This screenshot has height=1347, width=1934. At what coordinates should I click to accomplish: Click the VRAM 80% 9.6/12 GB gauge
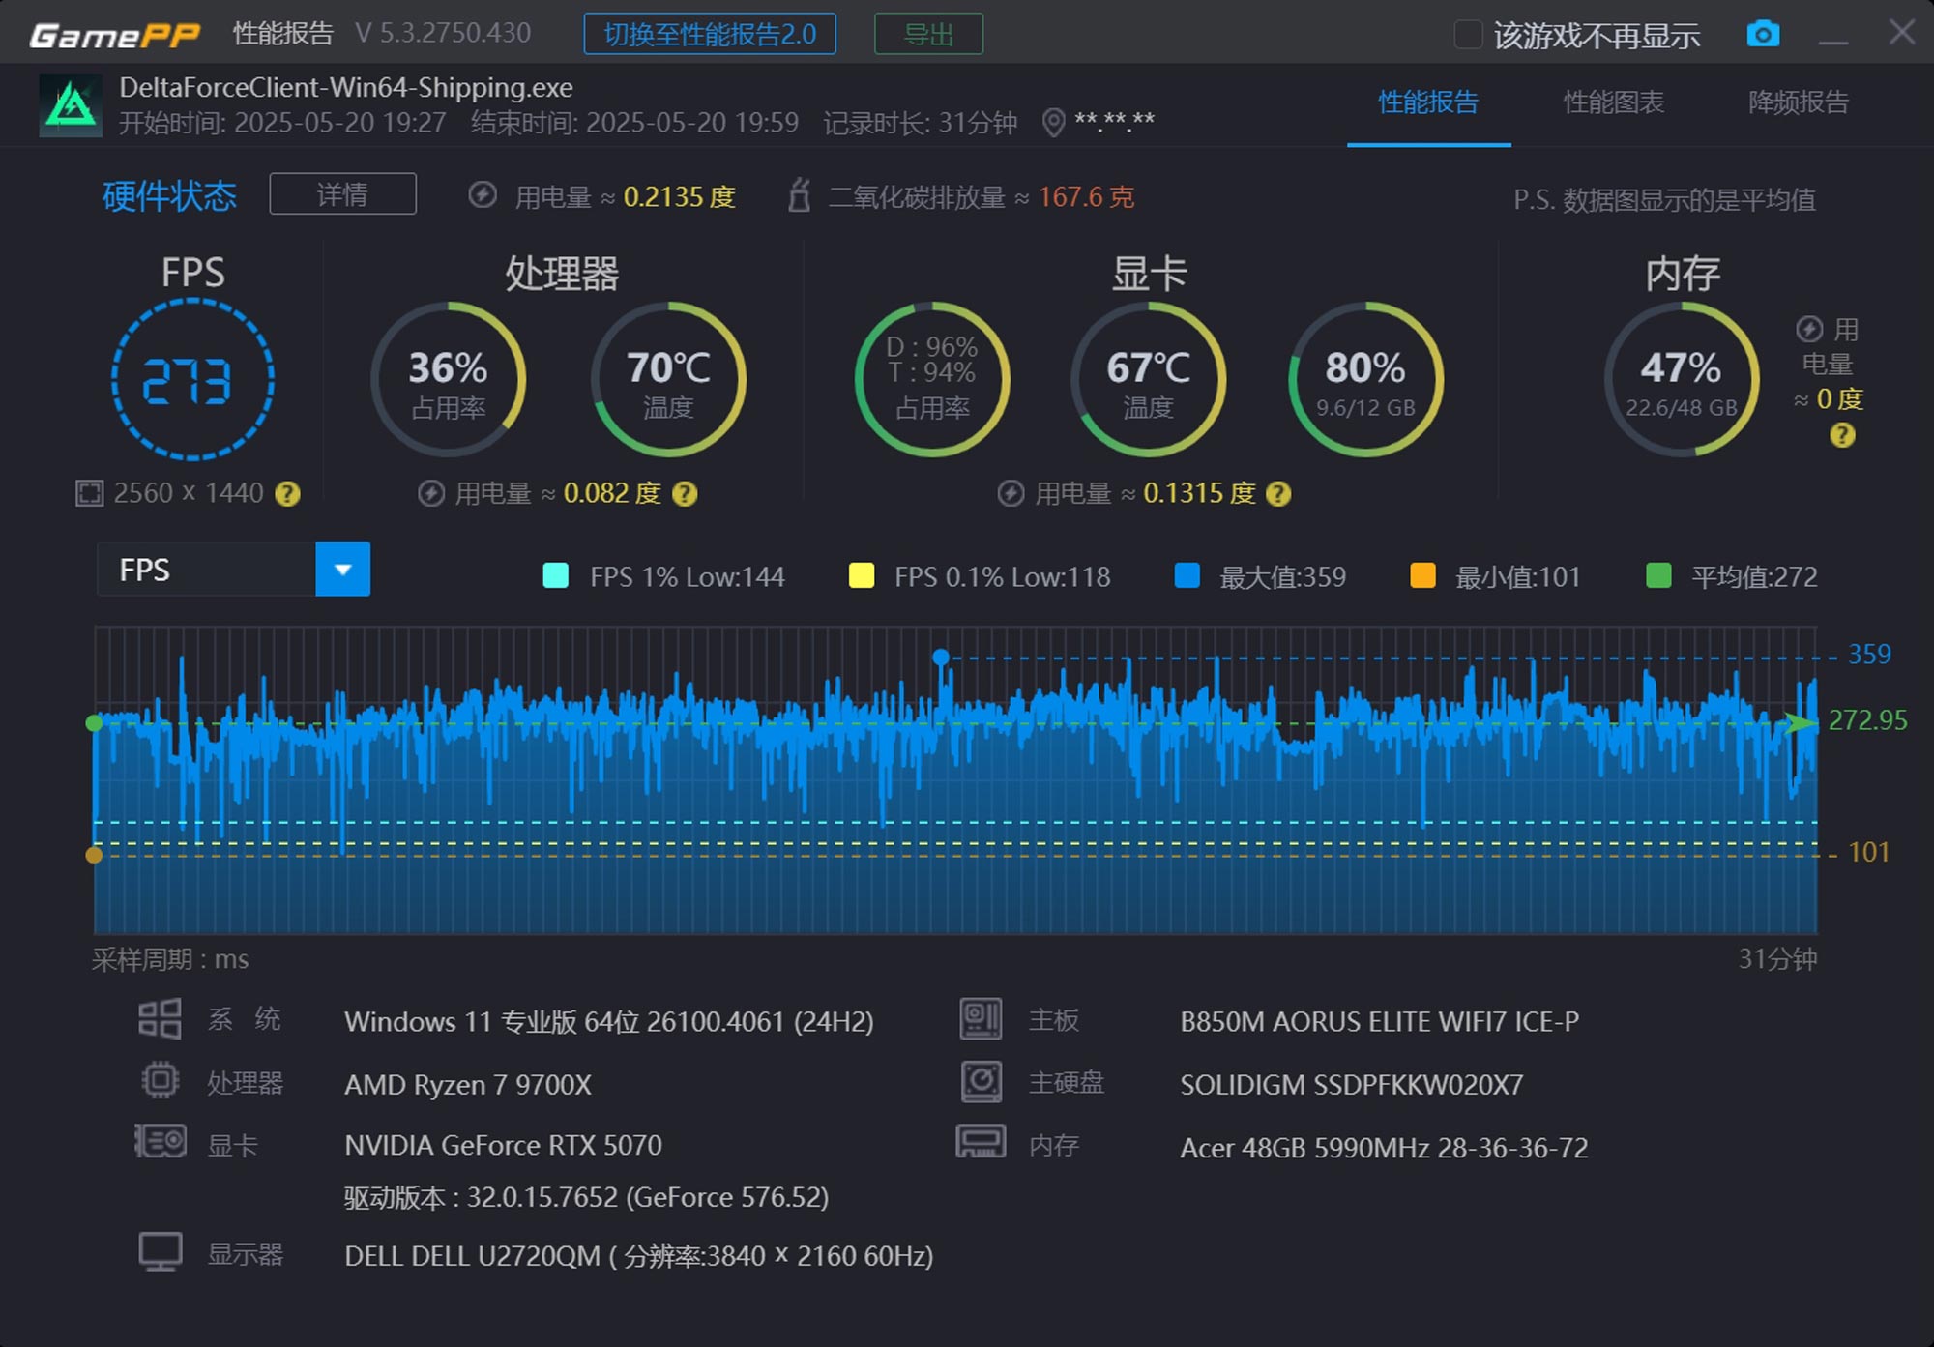click(x=1365, y=379)
